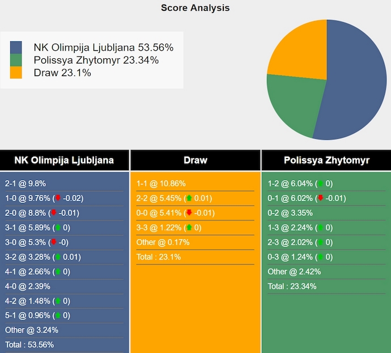Select the green arrow next to 1-2 @ 6.04%

(x=320, y=184)
